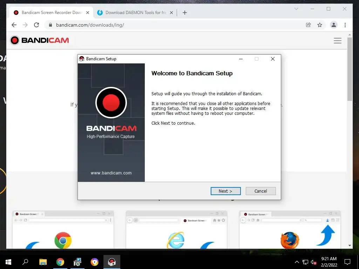This screenshot has width=359, height=269.
Task: Maximize the Chrome window
Action: 328,9
